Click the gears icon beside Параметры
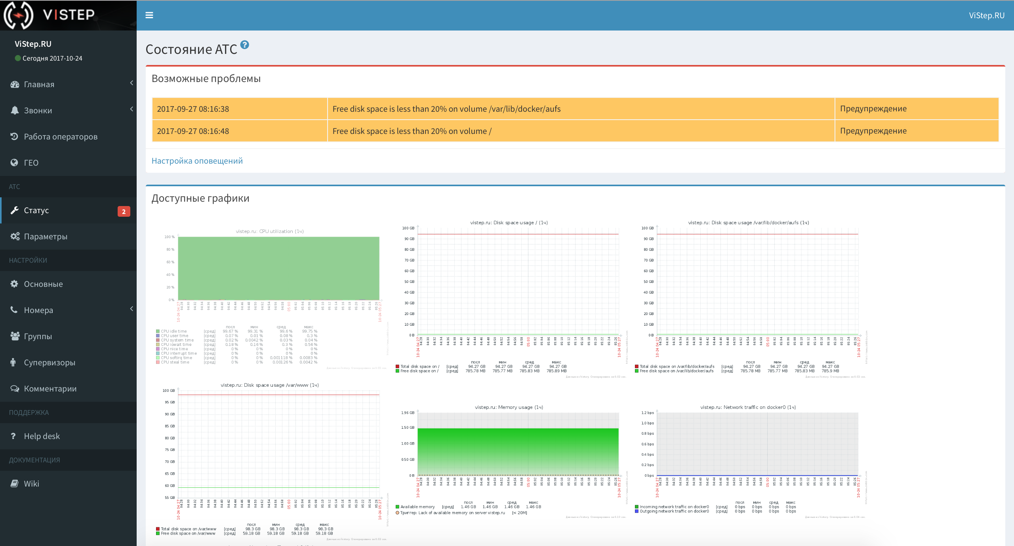 click(x=15, y=236)
